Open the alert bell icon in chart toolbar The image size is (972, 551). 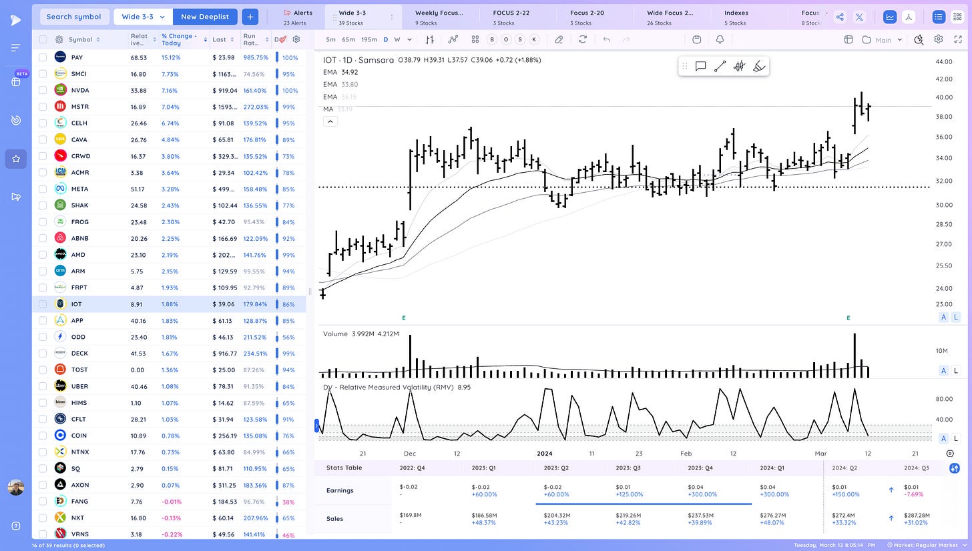click(720, 39)
